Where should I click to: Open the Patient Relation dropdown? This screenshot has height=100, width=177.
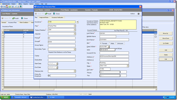click(75, 30)
